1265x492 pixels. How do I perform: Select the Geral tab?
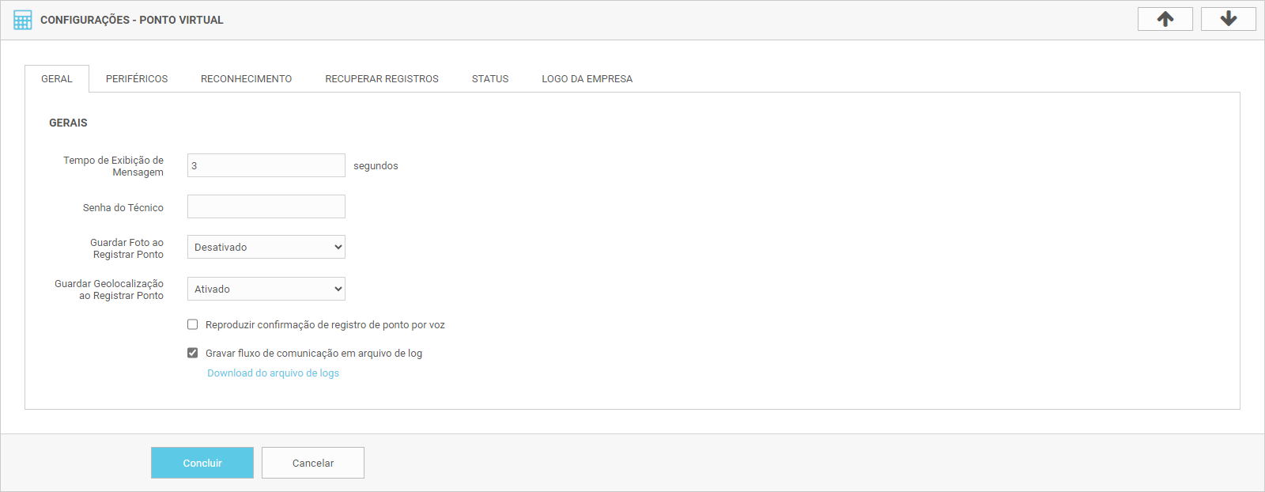(x=57, y=79)
